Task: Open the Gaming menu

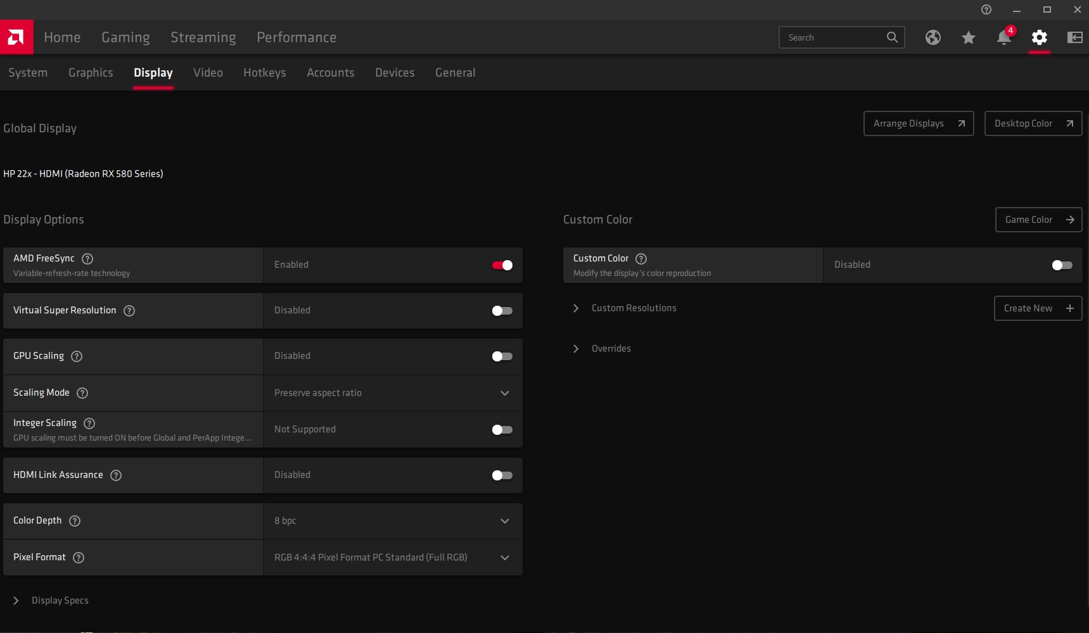Action: 125,37
